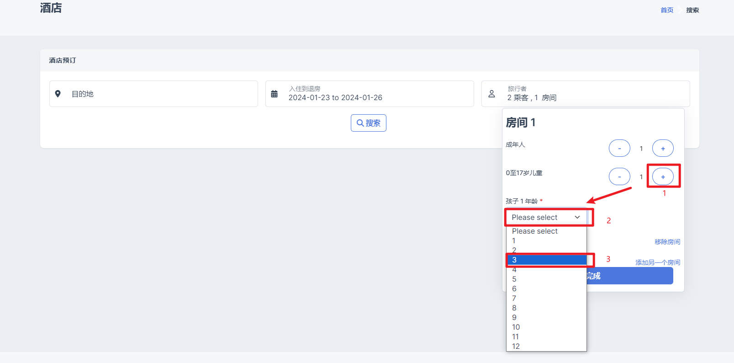Click the blue 完成 done button
The image size is (734, 363).
coord(630,276)
